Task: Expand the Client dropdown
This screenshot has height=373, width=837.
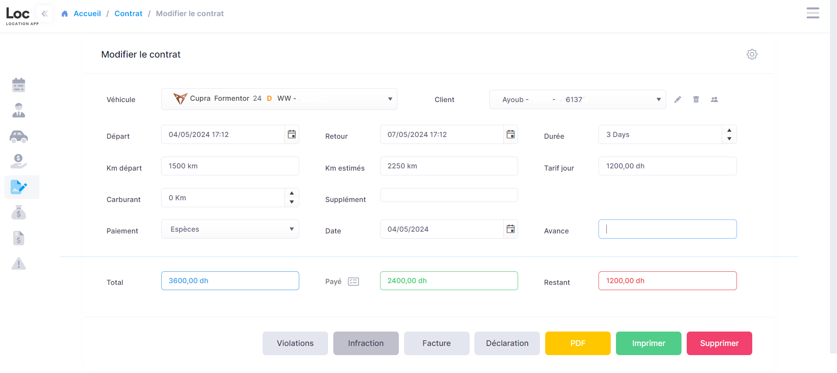Action: [658, 99]
